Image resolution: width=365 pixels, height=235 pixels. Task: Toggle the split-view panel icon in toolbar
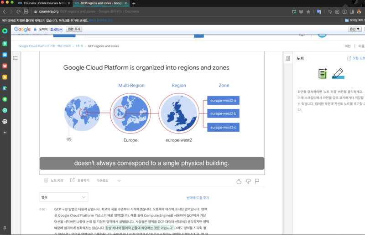pyautogui.click(x=352, y=12)
